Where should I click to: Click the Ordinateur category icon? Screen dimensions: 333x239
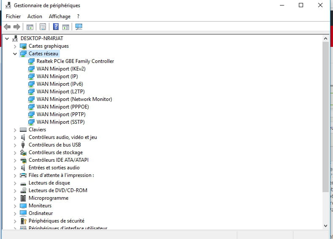pyautogui.click(x=23, y=213)
